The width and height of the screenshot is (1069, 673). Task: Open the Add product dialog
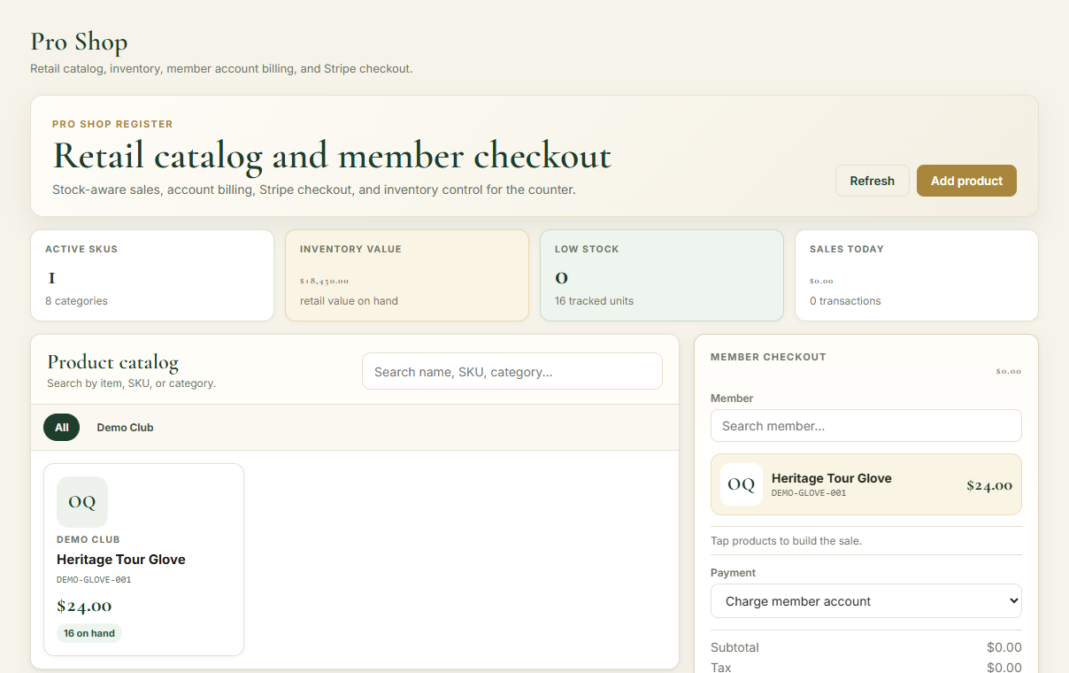click(x=966, y=181)
